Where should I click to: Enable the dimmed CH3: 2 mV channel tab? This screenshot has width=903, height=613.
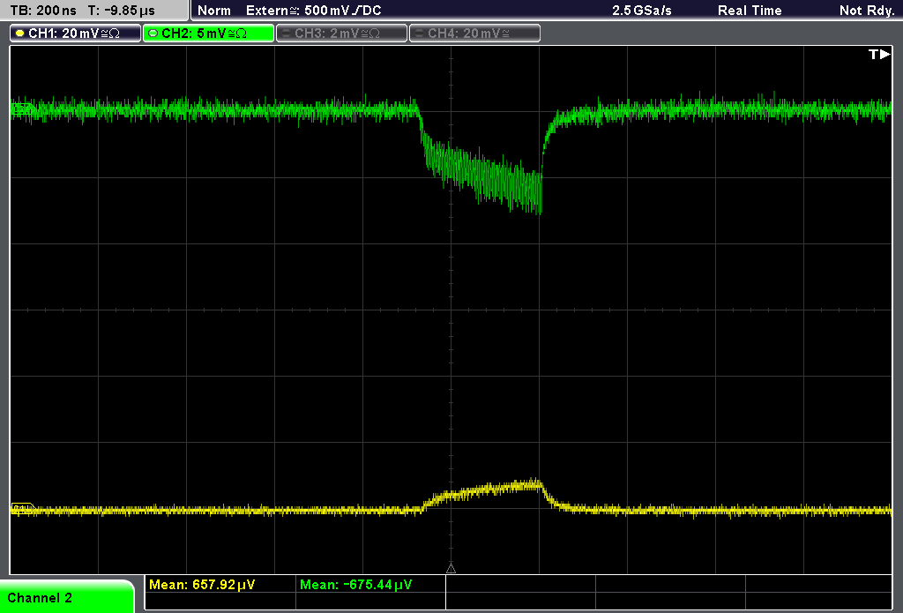tap(341, 34)
